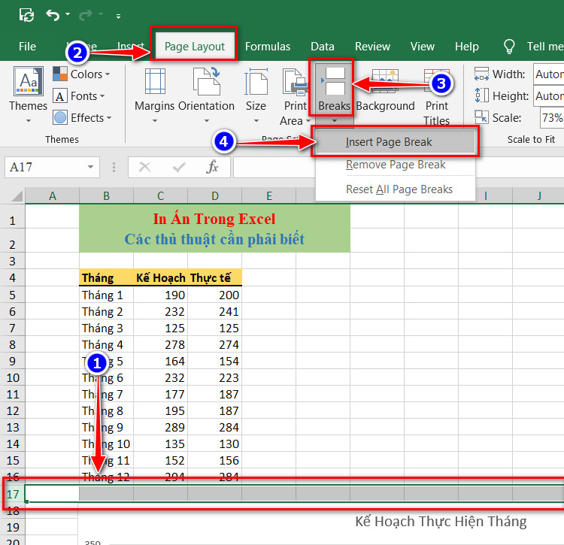Choose Insert Page Break from menu
Screen dimensions: 564x545
[396, 142]
